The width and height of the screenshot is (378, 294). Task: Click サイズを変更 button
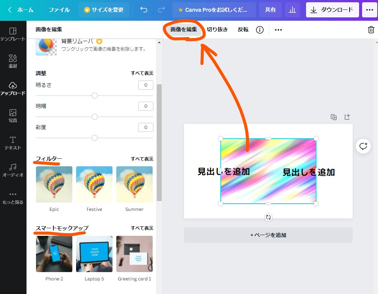click(x=104, y=10)
